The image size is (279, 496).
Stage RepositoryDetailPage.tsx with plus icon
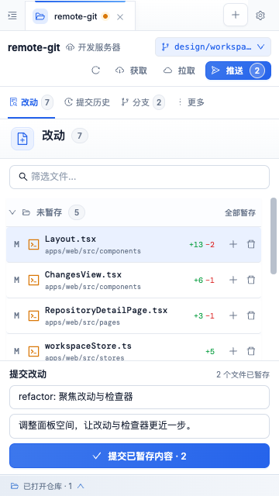[233, 315]
